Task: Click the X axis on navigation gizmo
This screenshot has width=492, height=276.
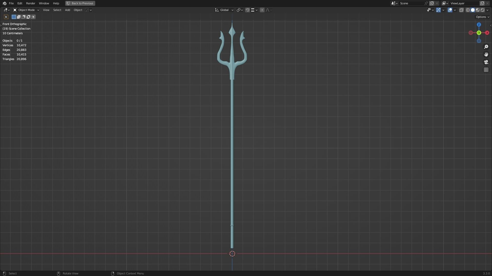Action: (x=487, y=33)
